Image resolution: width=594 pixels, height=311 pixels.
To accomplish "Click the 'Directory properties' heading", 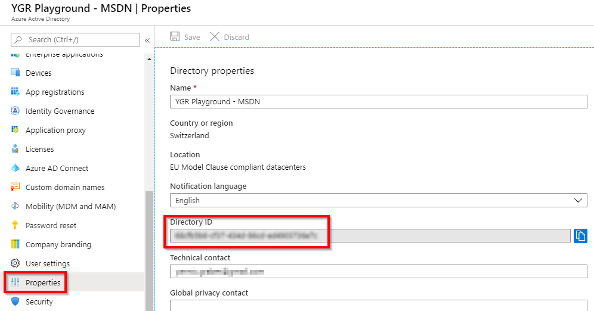I will [x=212, y=71].
